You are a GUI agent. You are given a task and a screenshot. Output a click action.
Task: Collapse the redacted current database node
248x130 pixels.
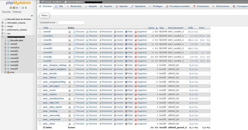2,37
